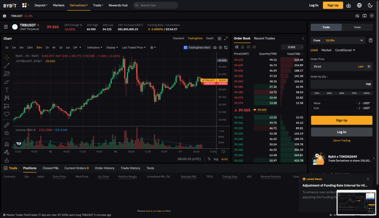Screen dimensions: 379x218
Task: Open chart fullscreen expand icon
Action: click(x=226, y=38)
